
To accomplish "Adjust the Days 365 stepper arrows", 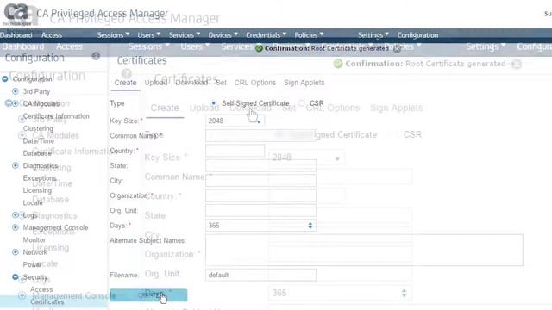I will (310, 226).
